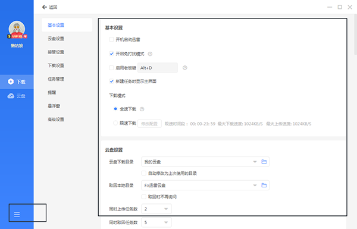This screenshot has width=357, height=229.
Task: Show help for 全速下载 mode
Action: (x=142, y=109)
